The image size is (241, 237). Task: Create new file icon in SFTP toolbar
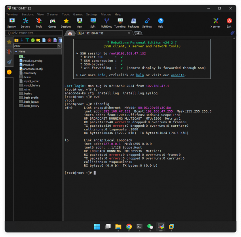(x=44, y=40)
